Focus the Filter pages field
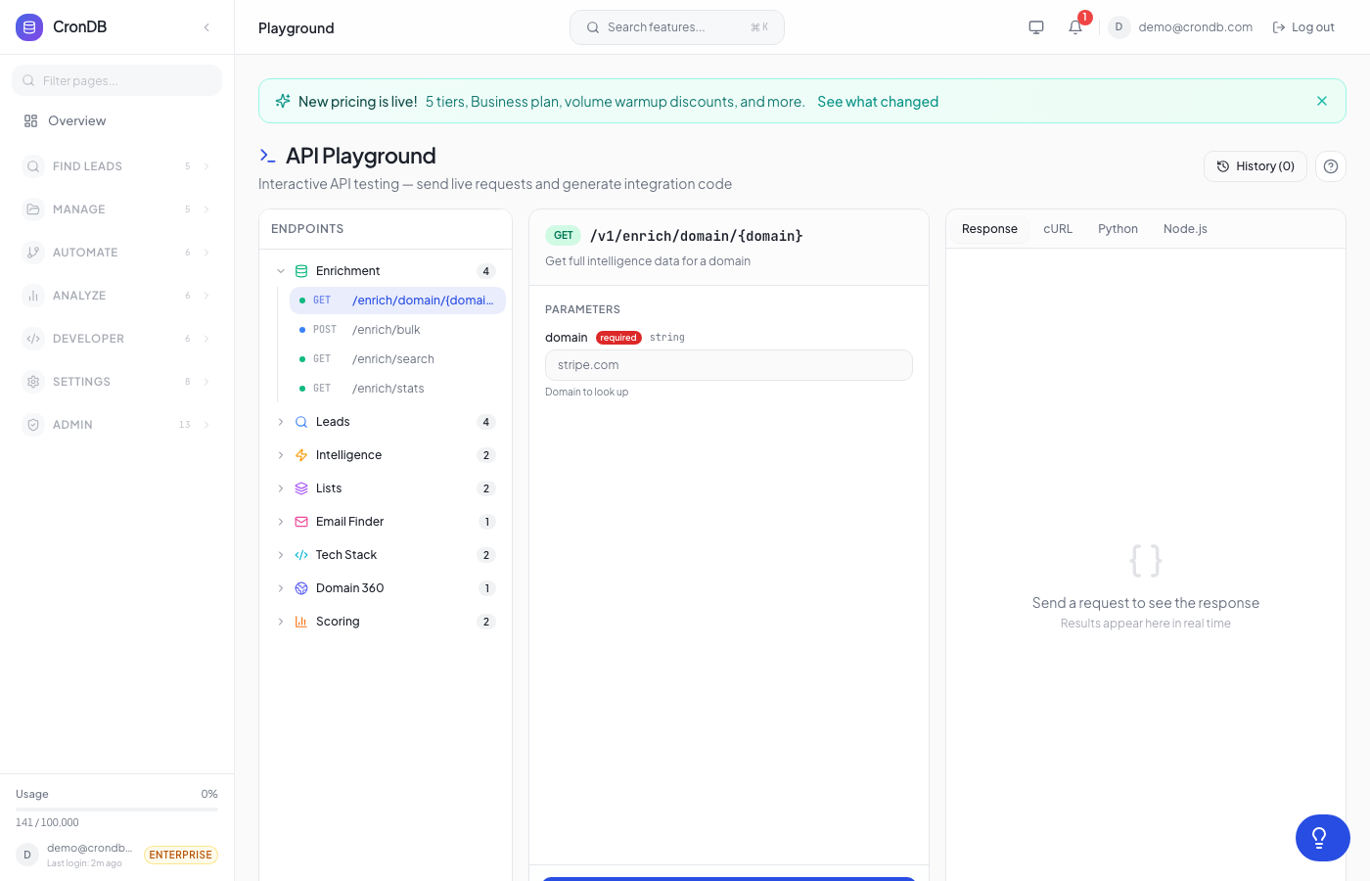1370x881 pixels. [117, 80]
